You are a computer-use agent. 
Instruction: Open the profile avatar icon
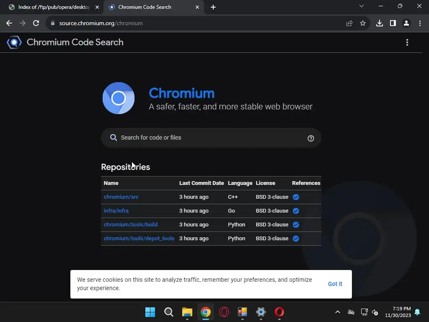click(406, 23)
